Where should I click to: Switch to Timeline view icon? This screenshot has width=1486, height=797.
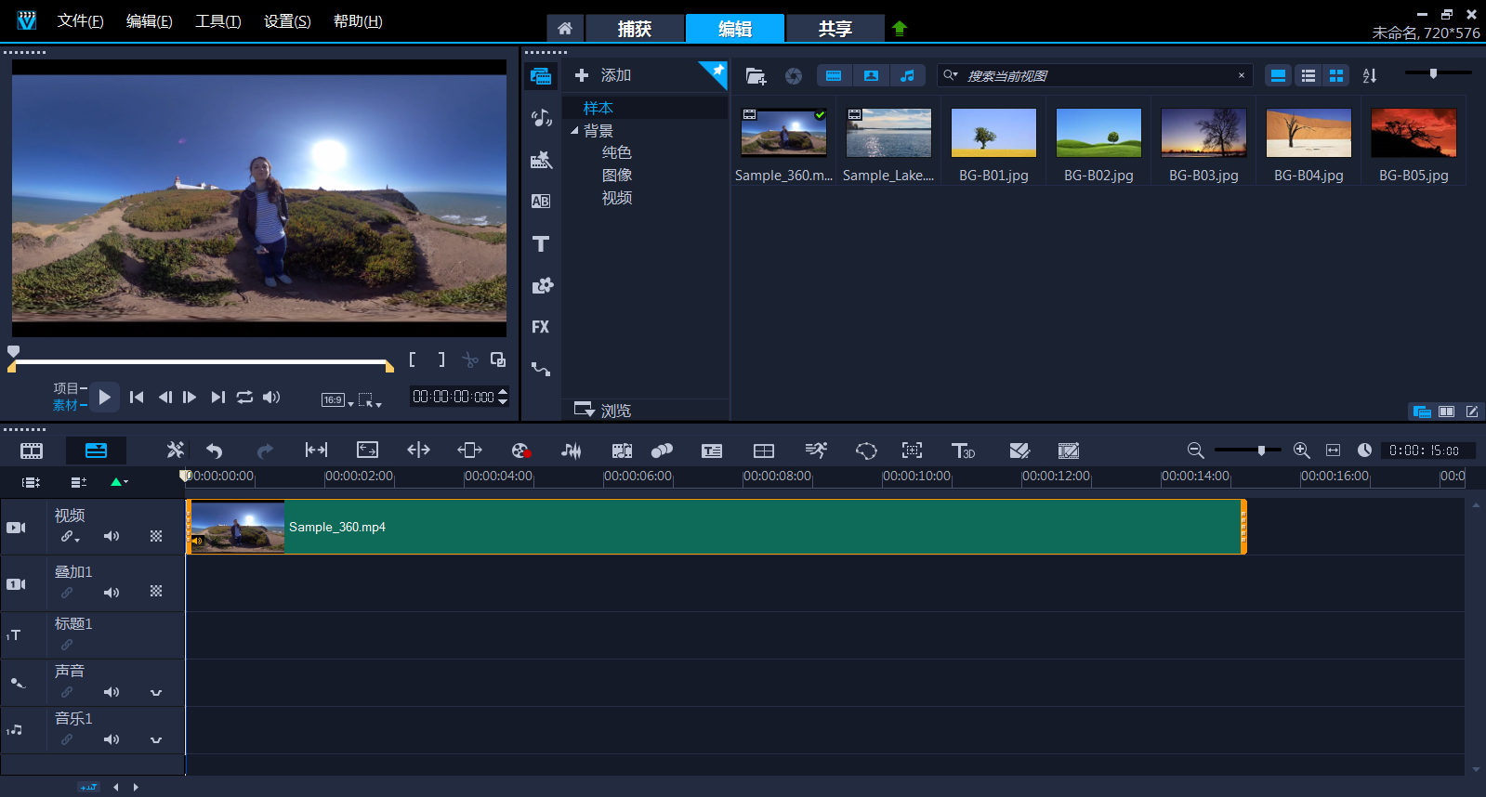point(96,451)
